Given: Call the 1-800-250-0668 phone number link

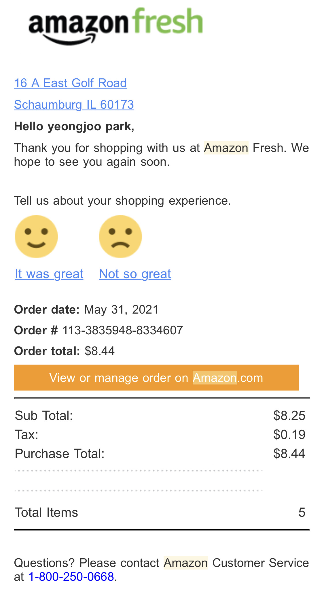Looking at the screenshot, I should (71, 577).
